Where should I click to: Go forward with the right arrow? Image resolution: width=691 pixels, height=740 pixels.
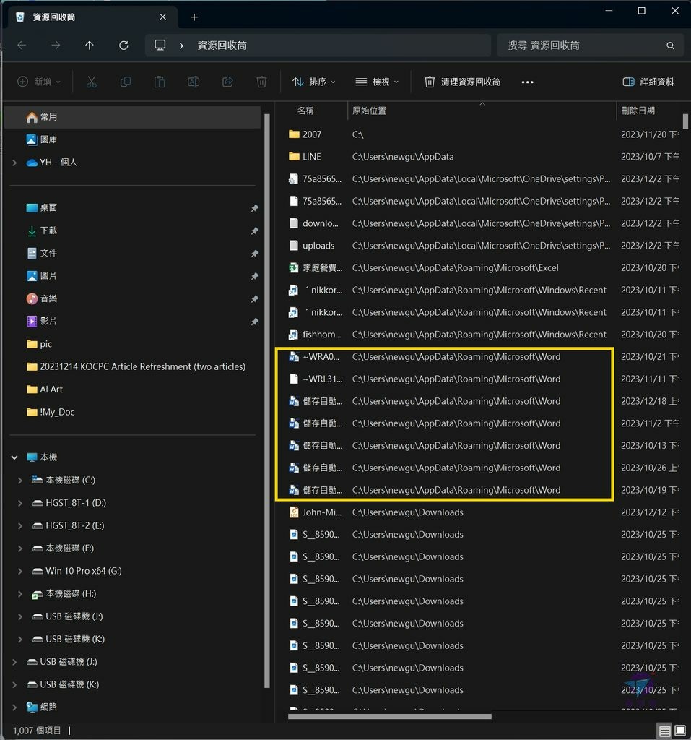pyautogui.click(x=56, y=46)
